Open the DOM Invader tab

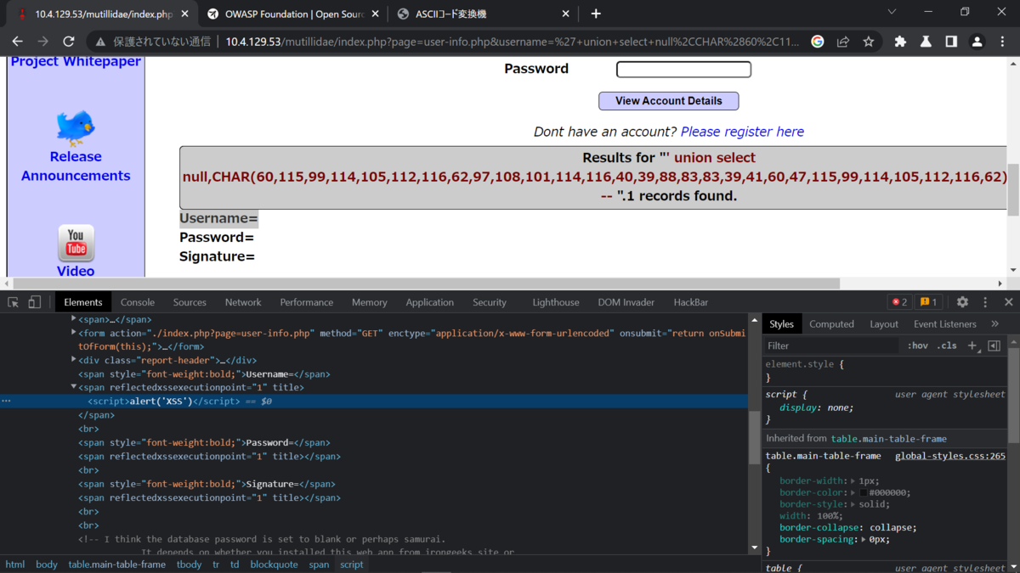626,302
